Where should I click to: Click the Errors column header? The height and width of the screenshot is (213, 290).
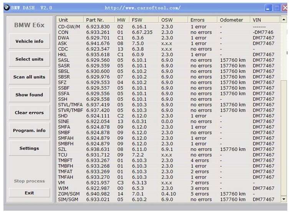coord(197,20)
